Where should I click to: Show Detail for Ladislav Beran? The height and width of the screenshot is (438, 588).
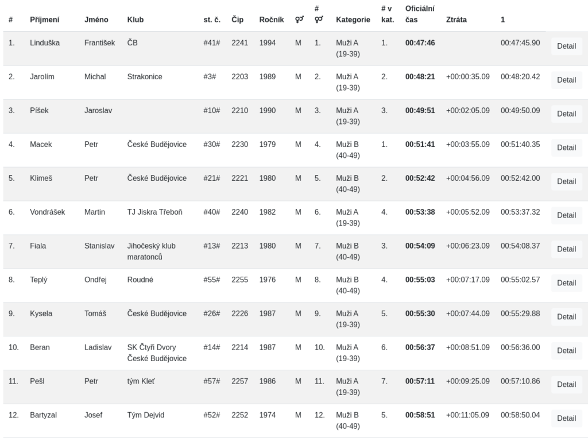(566, 350)
